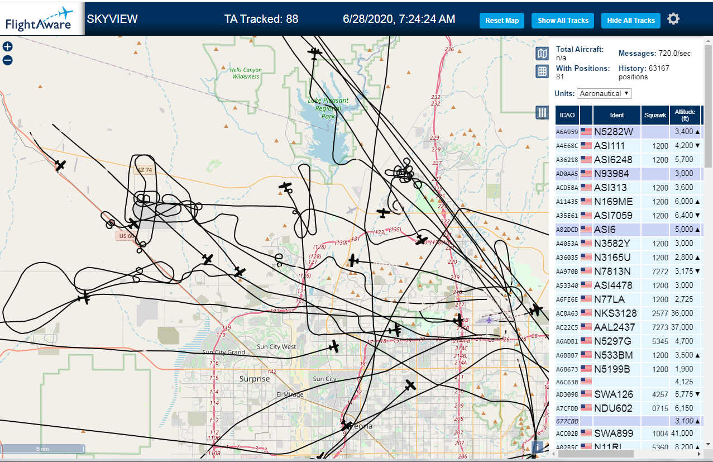Select aircraft NKS3128 row
This screenshot has width=713, height=462.
(628, 313)
